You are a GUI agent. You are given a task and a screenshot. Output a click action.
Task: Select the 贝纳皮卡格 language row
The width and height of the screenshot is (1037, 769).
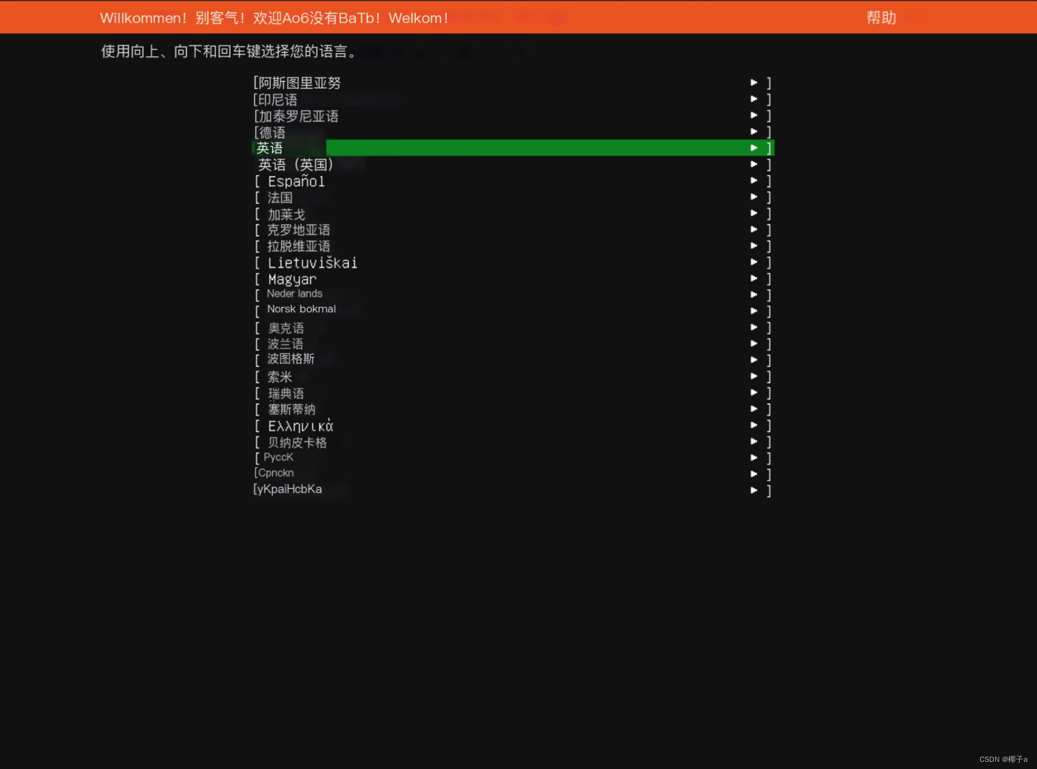click(x=512, y=442)
